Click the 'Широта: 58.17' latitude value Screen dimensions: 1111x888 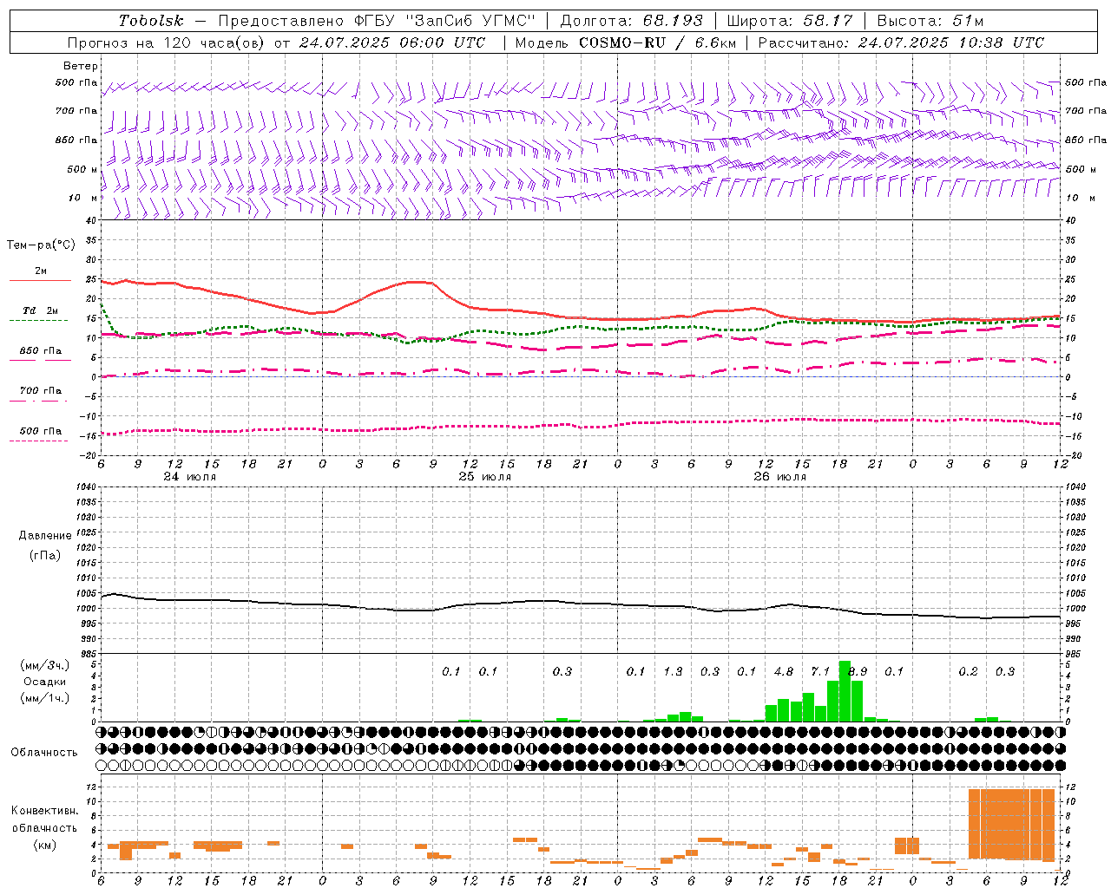(x=790, y=21)
